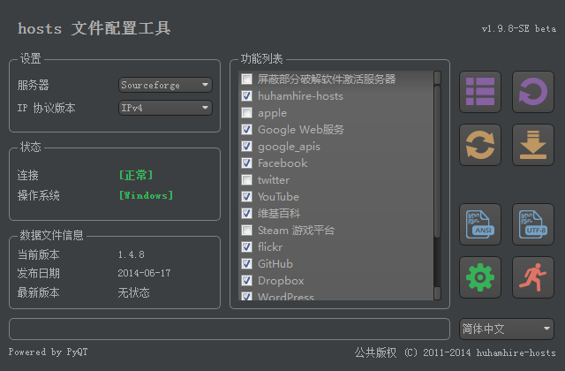Uncheck the Google Web服务 checkbox
The image size is (565, 371).
(247, 130)
